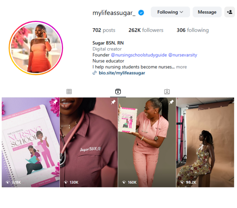The image size is (237, 208).
Task: View the 306 following list
Action: 193,30
